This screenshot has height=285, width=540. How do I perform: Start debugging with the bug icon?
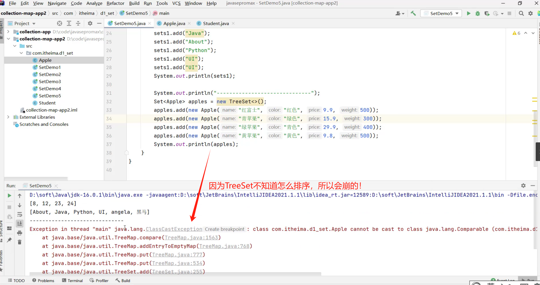478,13
